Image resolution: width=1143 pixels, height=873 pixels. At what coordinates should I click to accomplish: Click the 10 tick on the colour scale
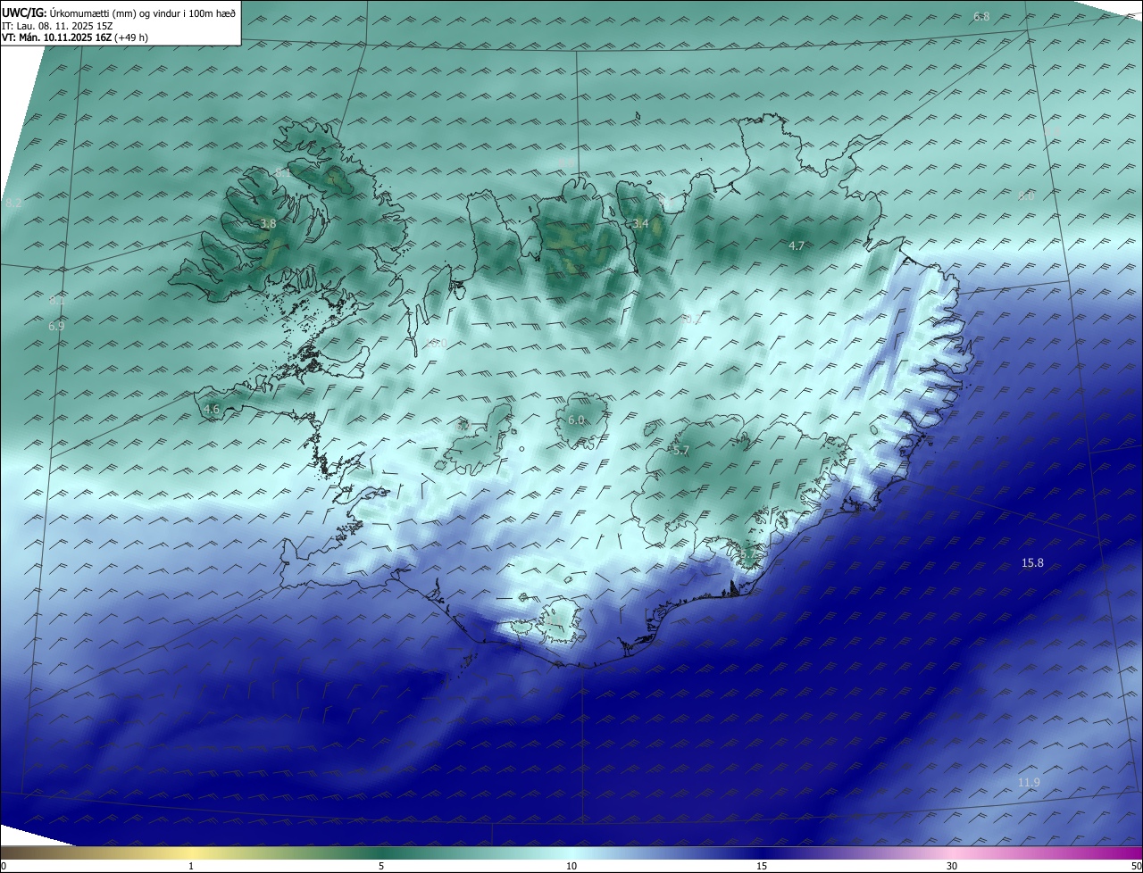571,866
